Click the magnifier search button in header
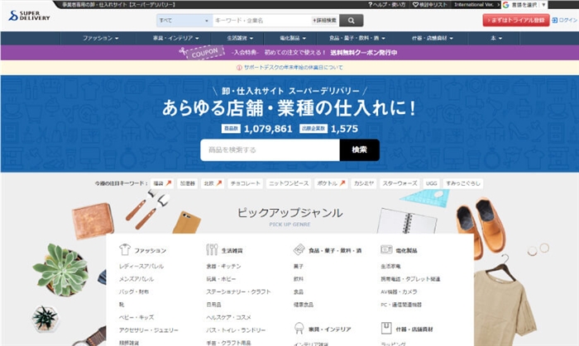579x346 pixels. coord(351,21)
